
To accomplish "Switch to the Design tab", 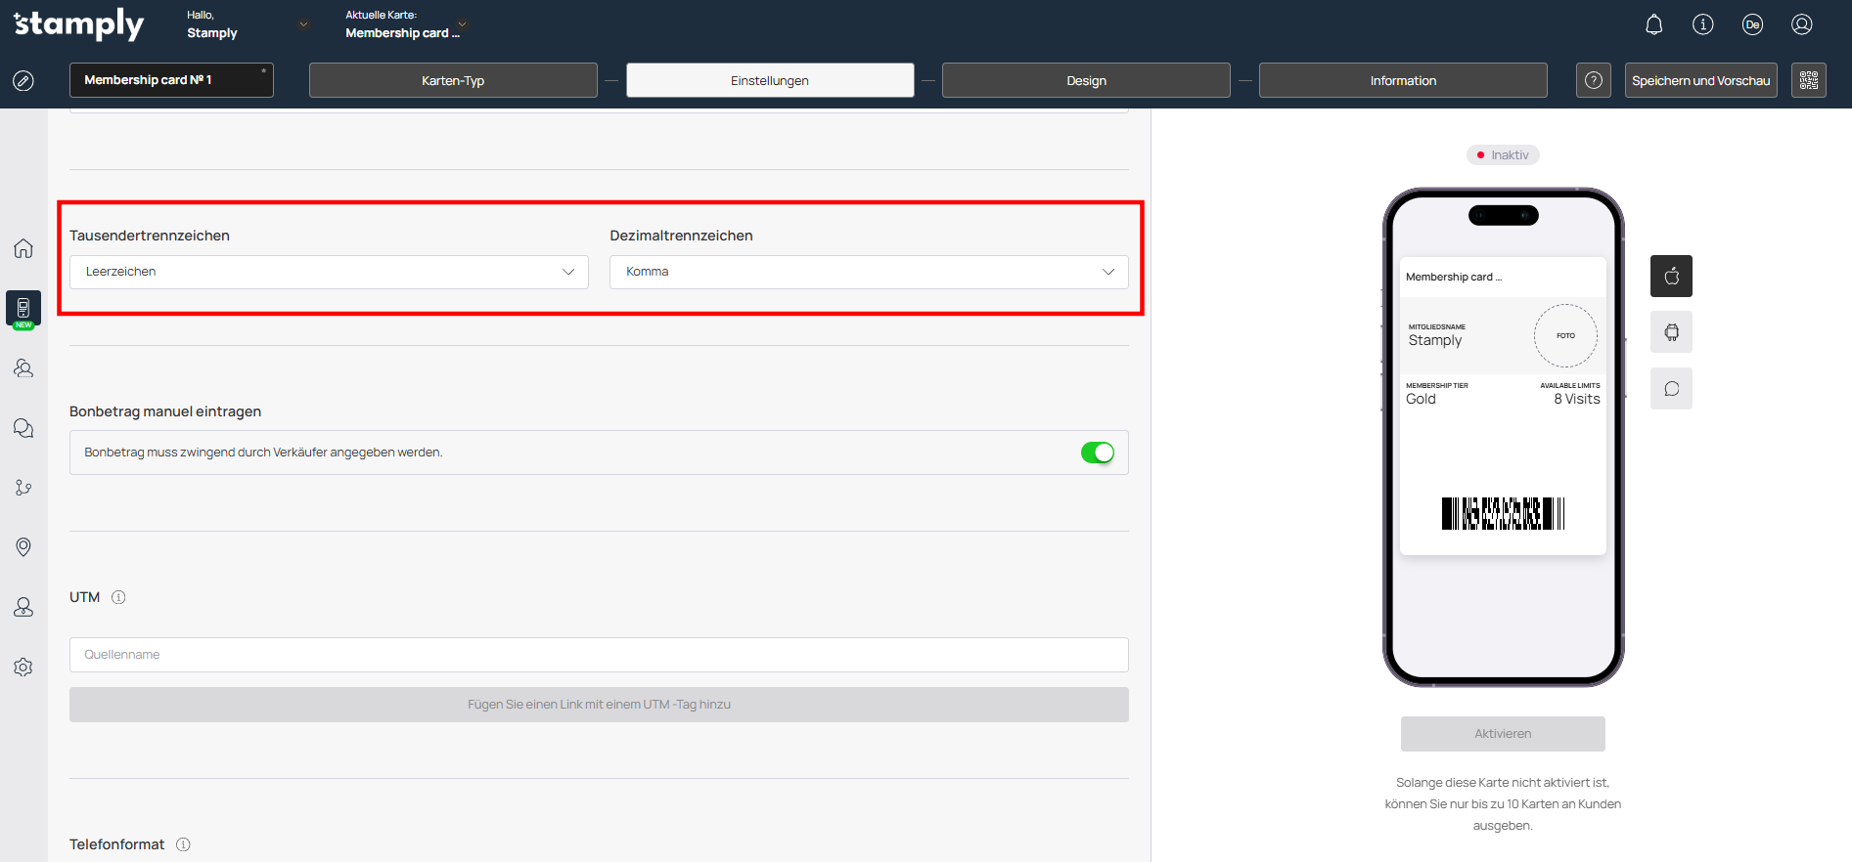I will tap(1085, 80).
